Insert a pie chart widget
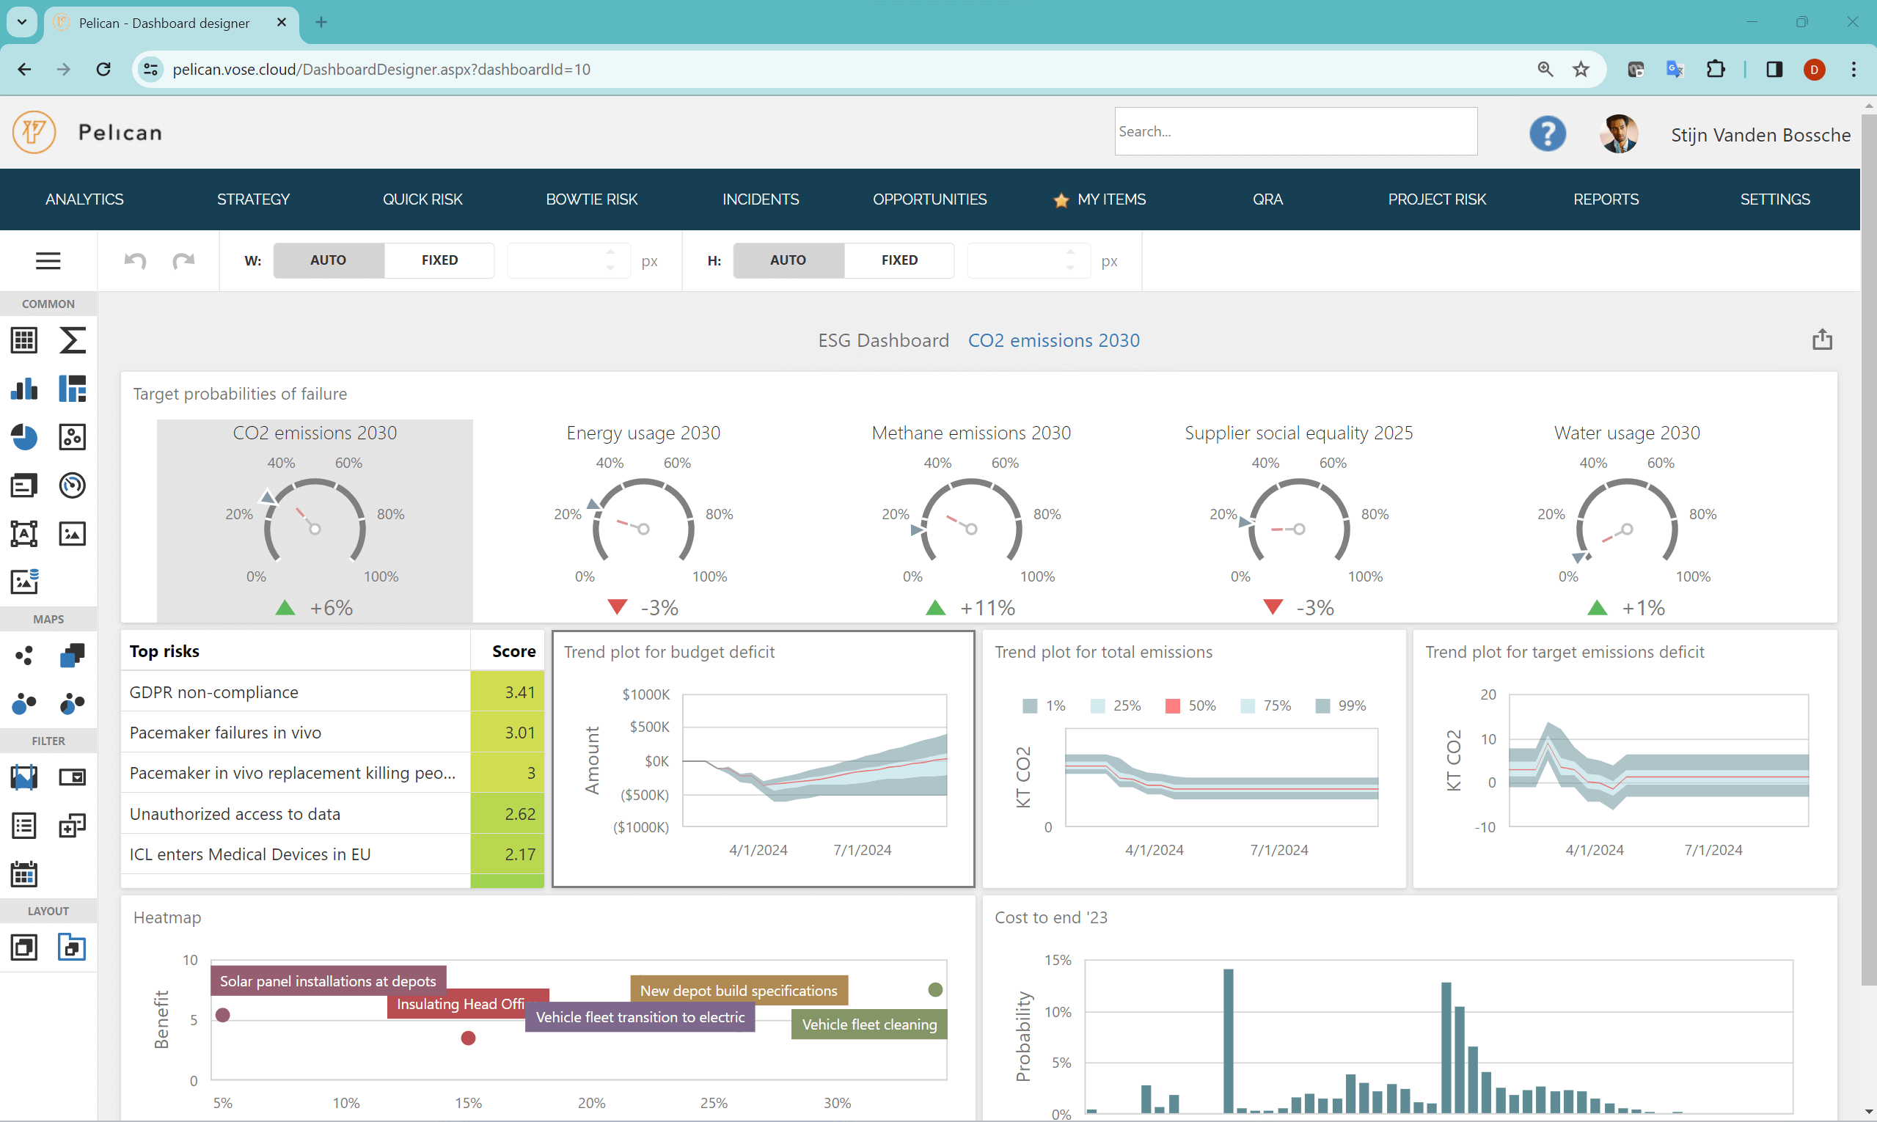Viewport: 1877px width, 1122px height. (25, 437)
